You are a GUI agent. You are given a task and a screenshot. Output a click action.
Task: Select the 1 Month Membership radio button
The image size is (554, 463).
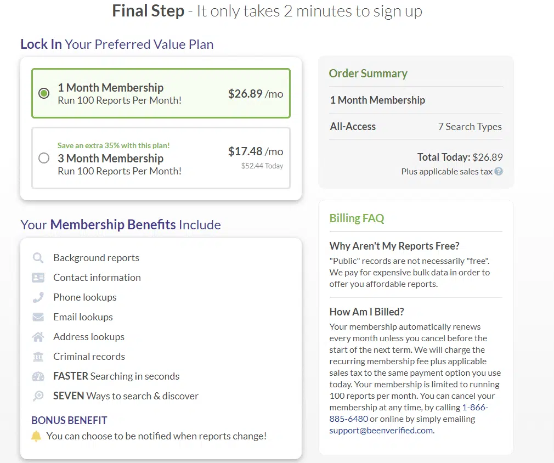pyautogui.click(x=44, y=93)
